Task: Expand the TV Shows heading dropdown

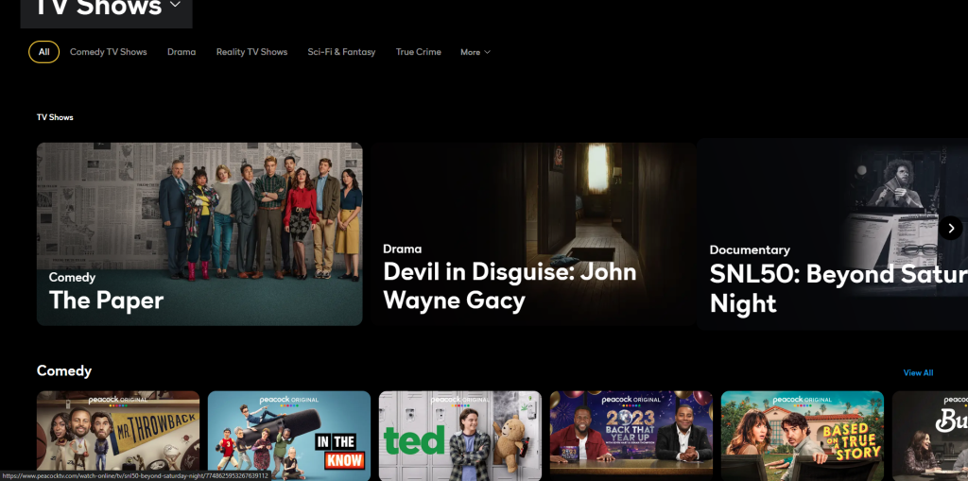Action: tap(175, 7)
